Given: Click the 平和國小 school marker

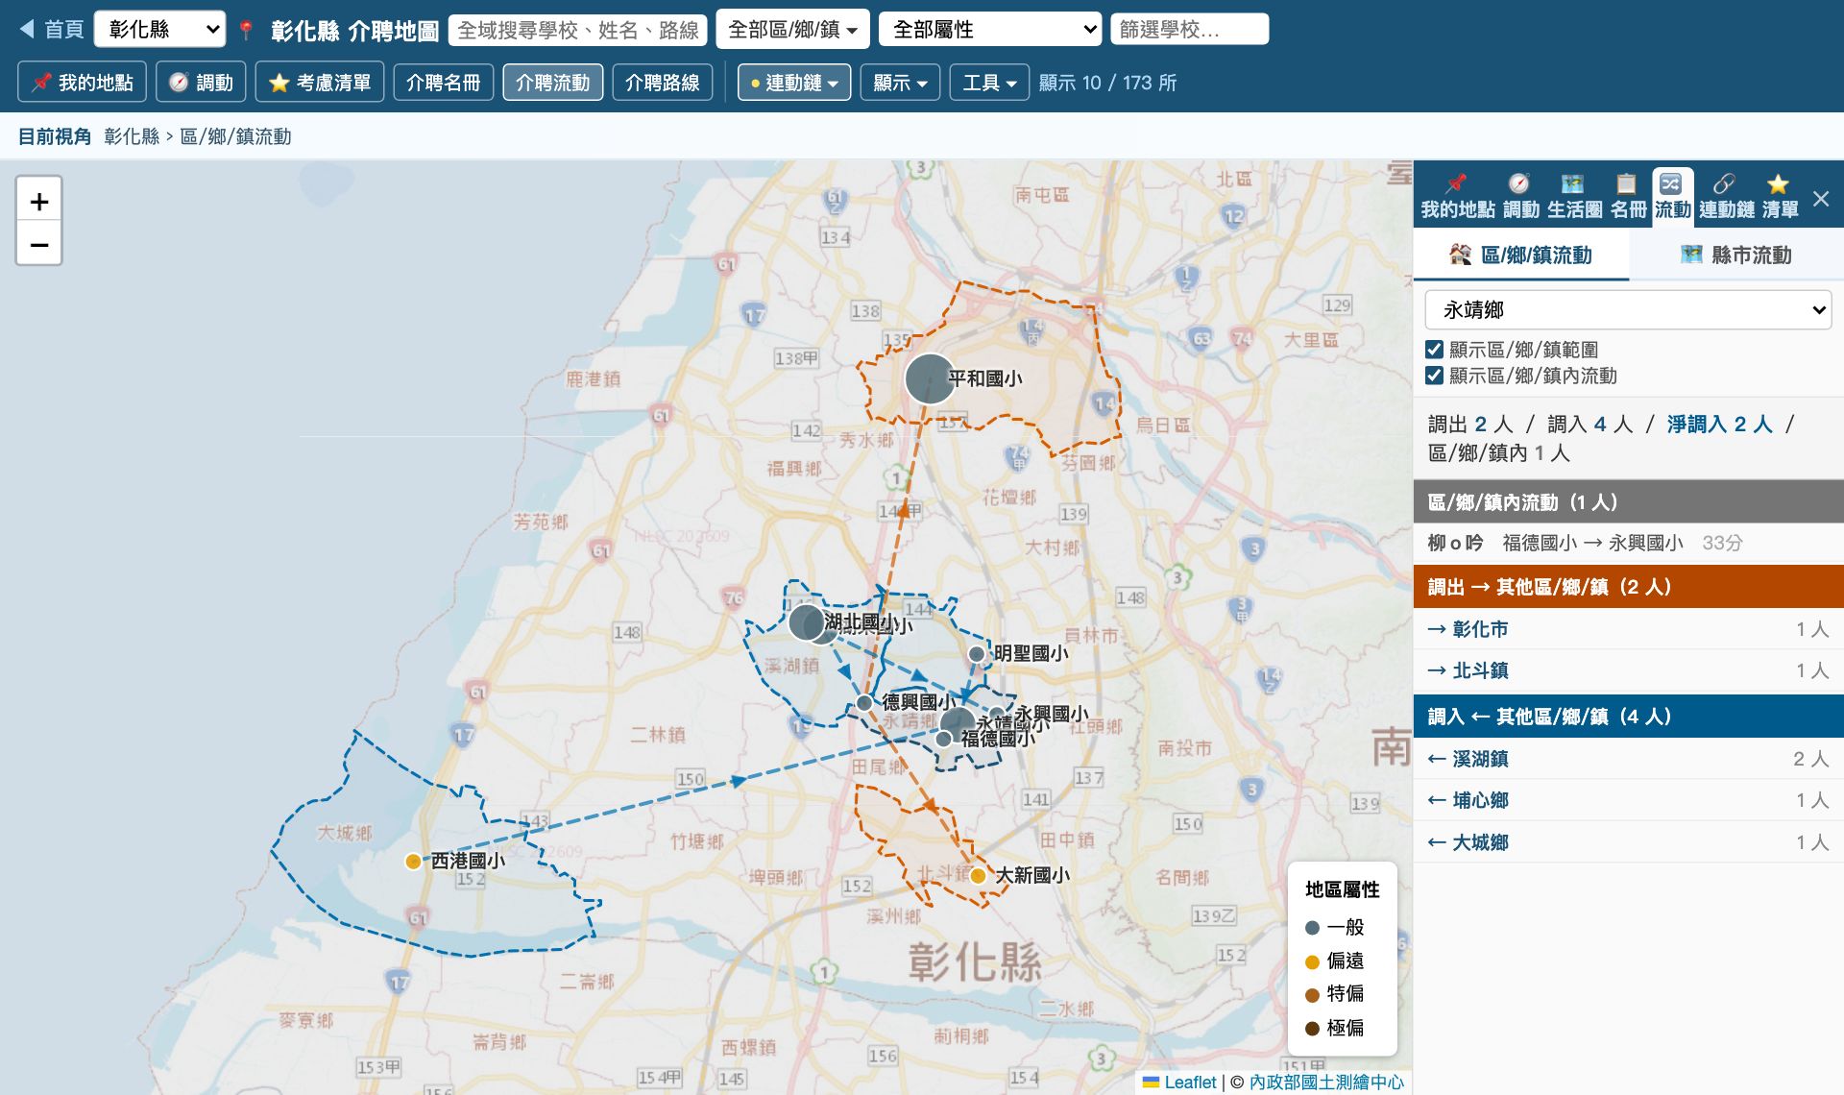Looking at the screenshot, I should point(929,378).
